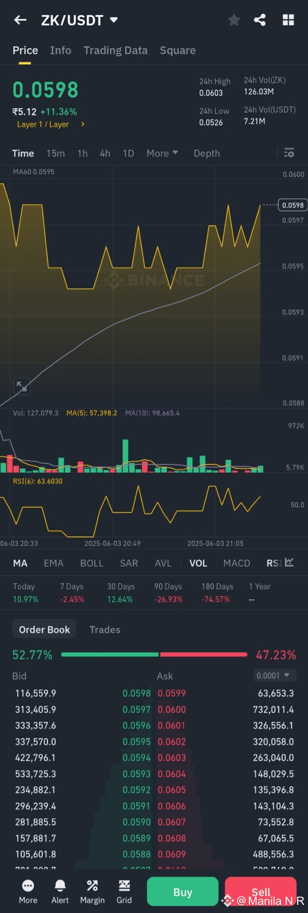Tap the ask price 0.0609
This screenshot has height=913, width=308.
172,854
